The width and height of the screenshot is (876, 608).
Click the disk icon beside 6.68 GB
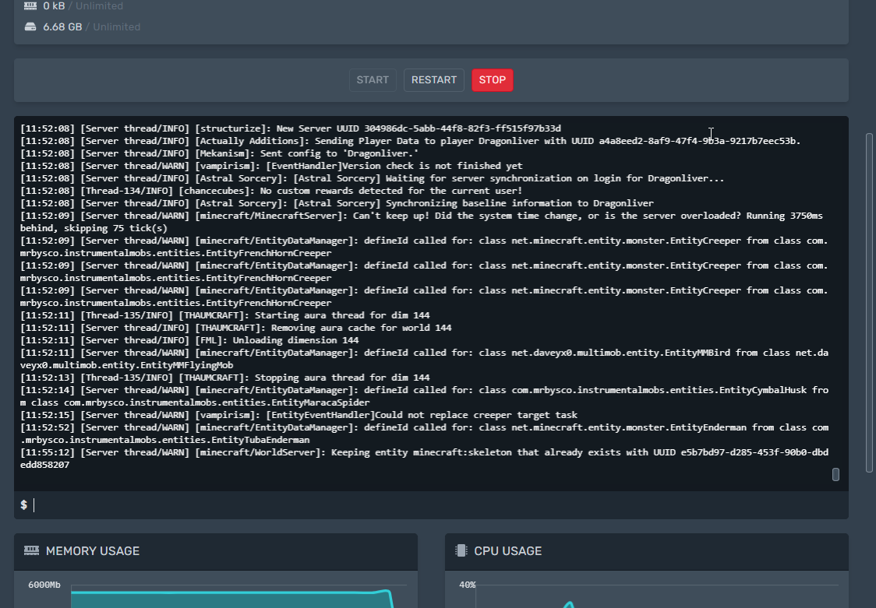pos(30,26)
